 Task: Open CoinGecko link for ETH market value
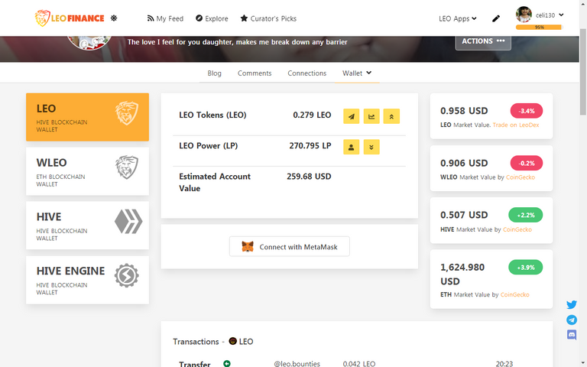[x=514, y=294]
